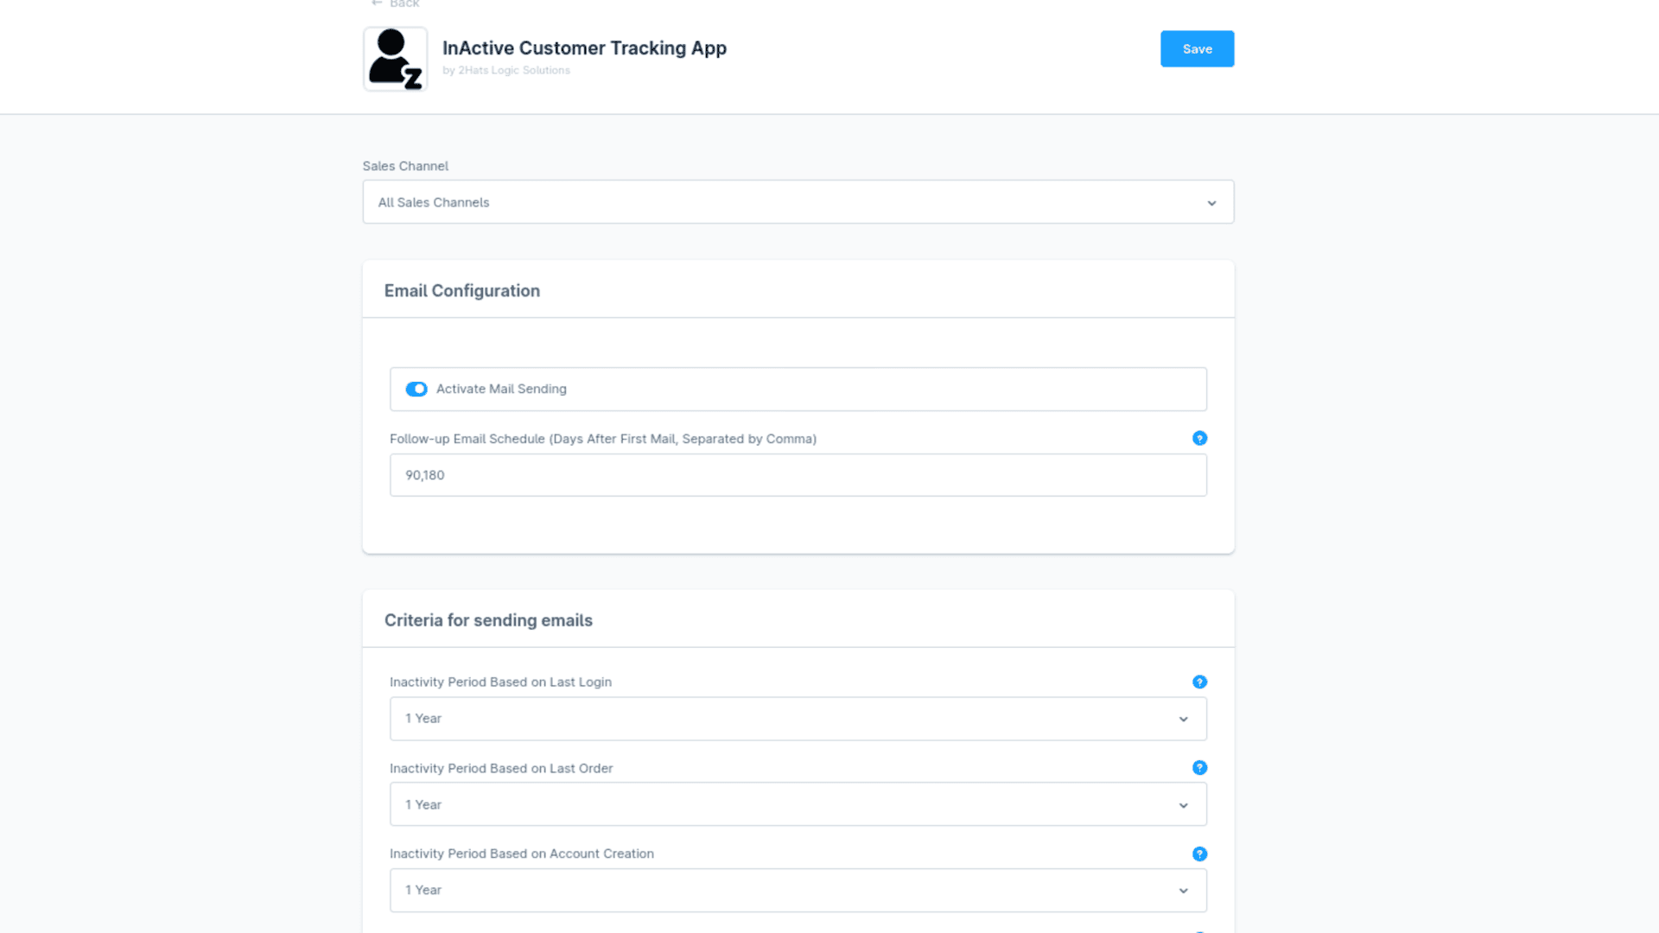This screenshot has width=1659, height=933.
Task: Click the Email Configuration heading
Action: coord(462,291)
